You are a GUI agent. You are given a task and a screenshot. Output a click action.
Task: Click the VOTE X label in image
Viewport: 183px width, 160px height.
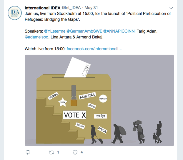75,115
